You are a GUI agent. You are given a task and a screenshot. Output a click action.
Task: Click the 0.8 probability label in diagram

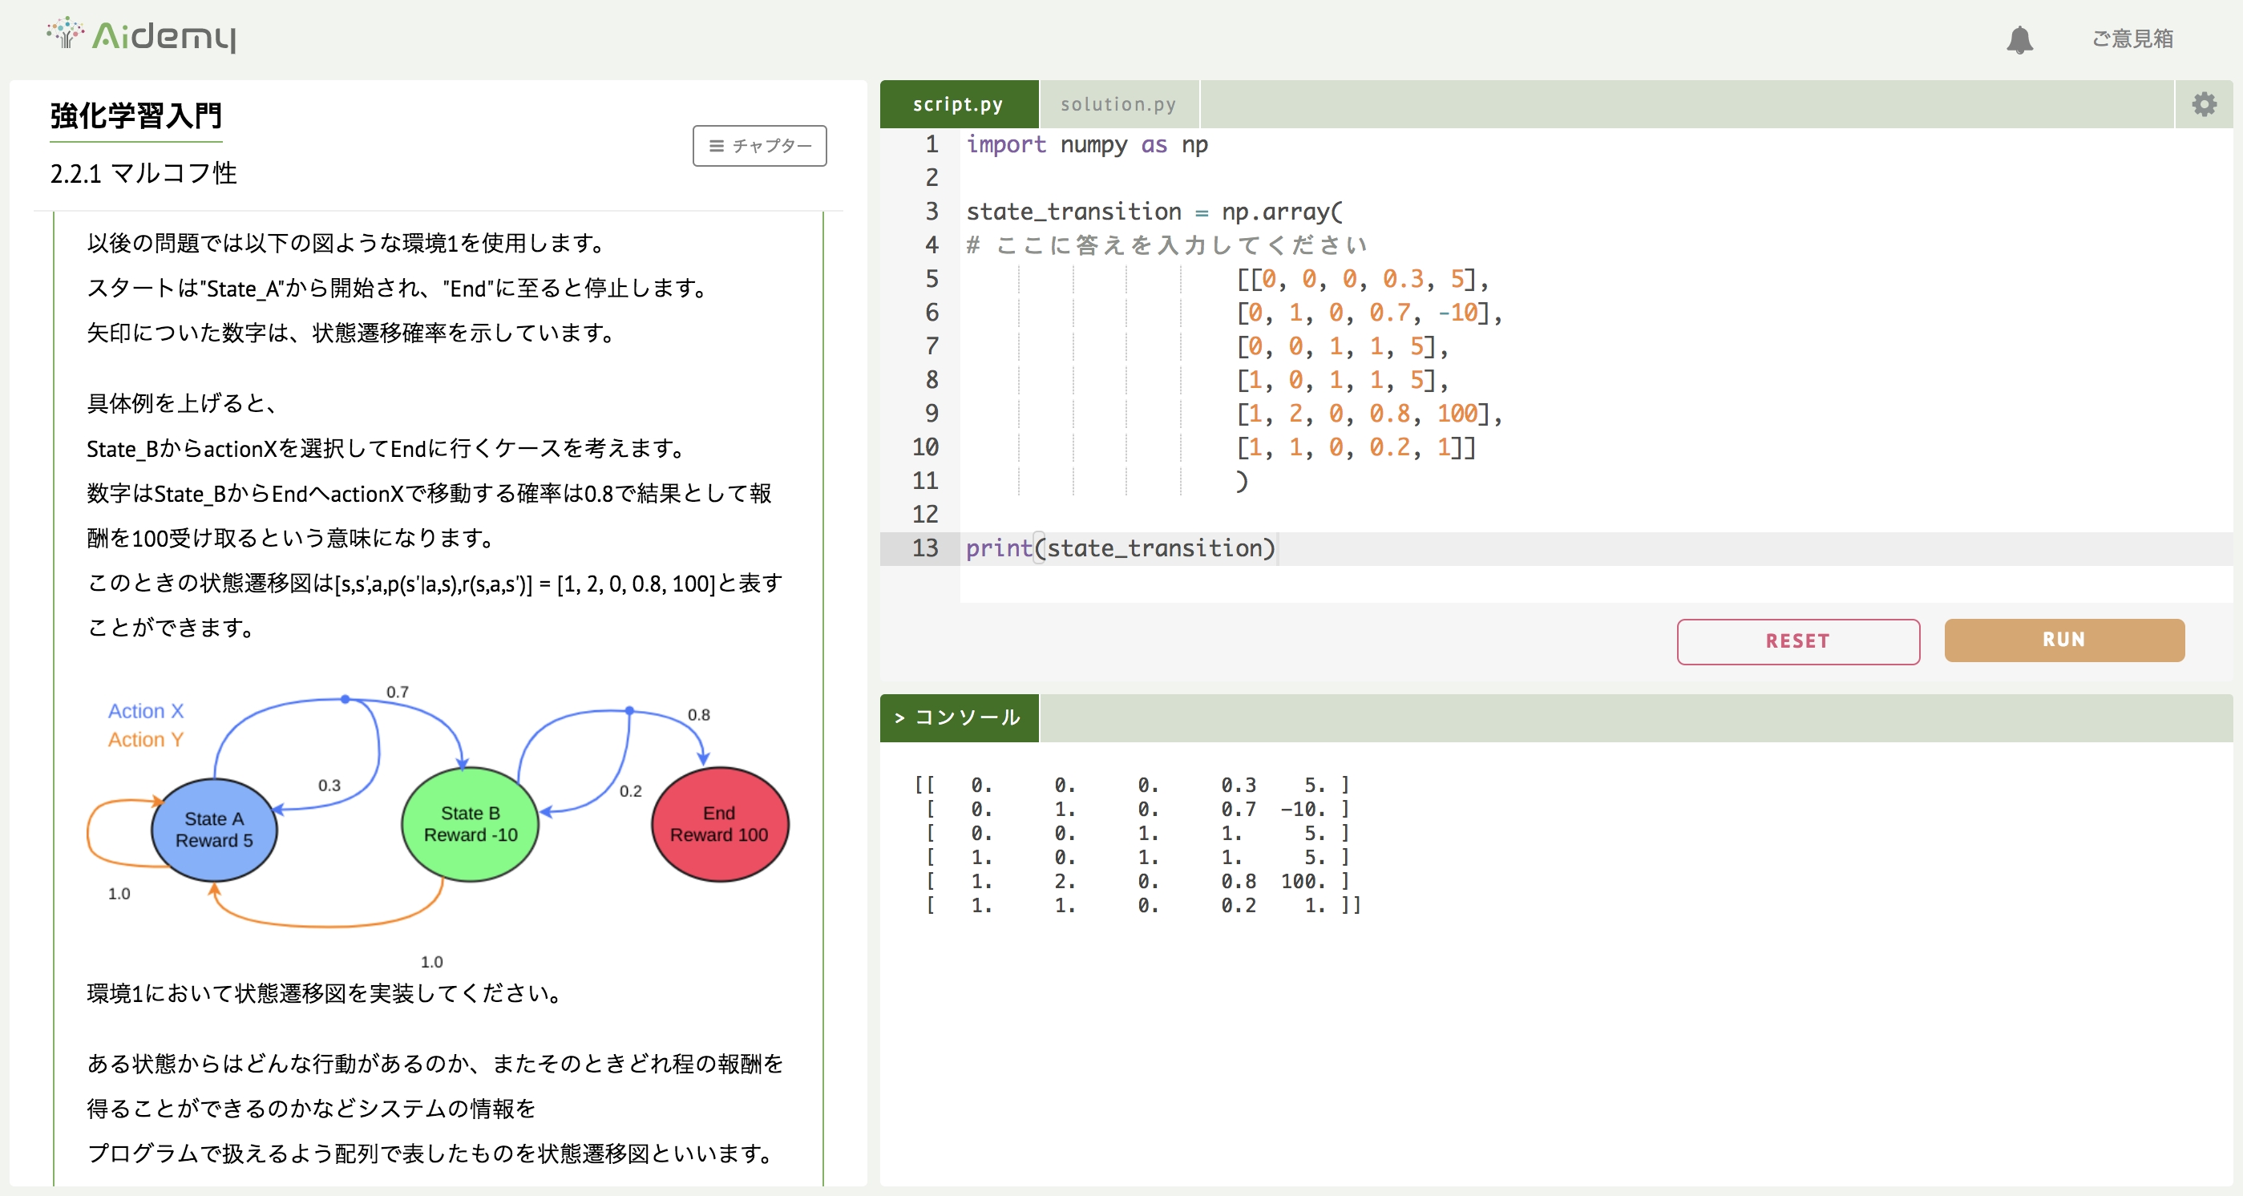pyautogui.click(x=698, y=715)
